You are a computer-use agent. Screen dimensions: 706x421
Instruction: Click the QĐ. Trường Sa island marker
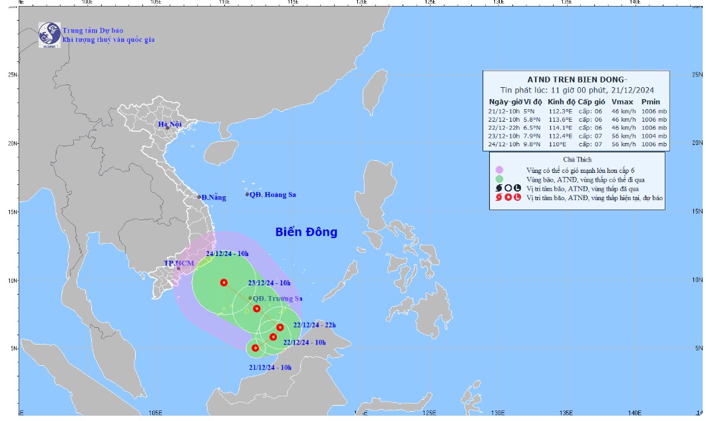[x=250, y=299]
